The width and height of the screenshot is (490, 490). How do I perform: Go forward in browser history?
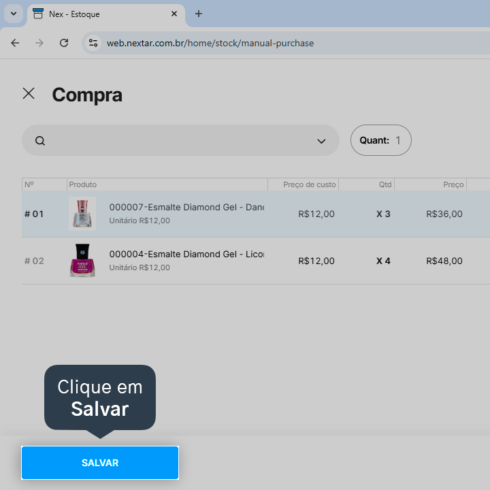[39, 43]
